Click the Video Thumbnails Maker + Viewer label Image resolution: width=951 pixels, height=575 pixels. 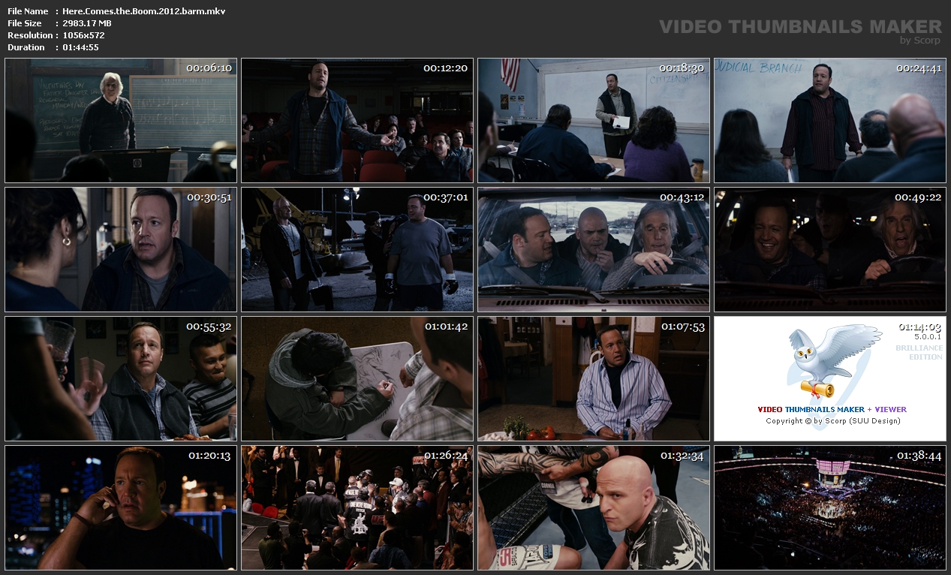[832, 409]
